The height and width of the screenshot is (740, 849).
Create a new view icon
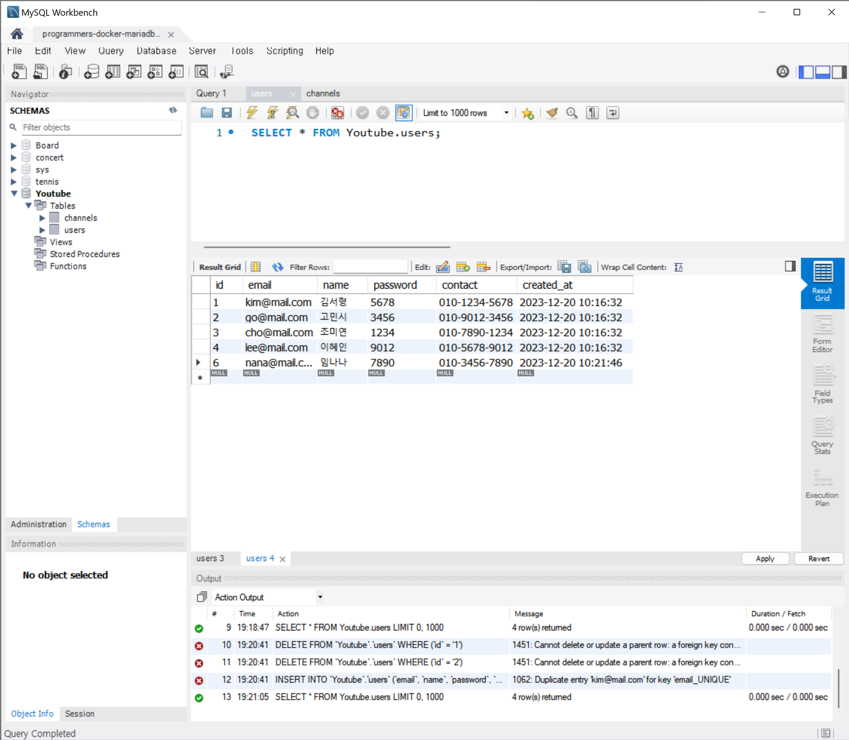134,71
